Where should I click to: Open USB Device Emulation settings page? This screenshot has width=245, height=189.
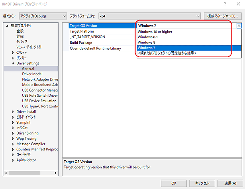tap(39, 101)
